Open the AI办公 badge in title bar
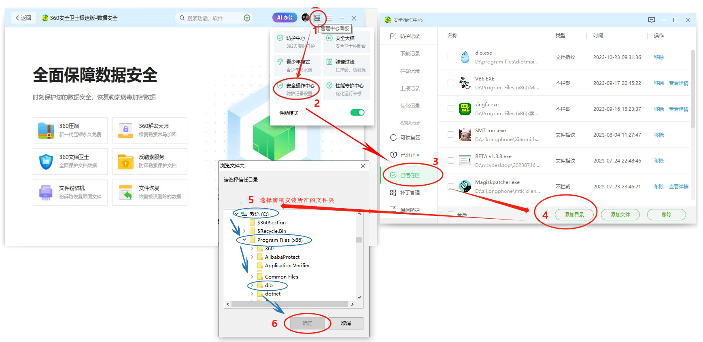703x342 pixels. (285, 18)
